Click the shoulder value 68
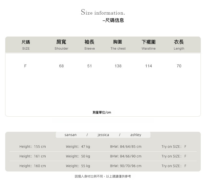206x184 pixels. (x=61, y=66)
